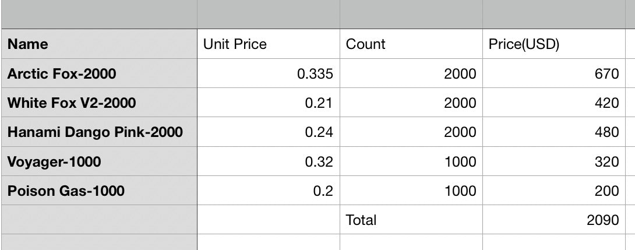This screenshot has width=635, height=250.
Task: Select the Arctic Fox price cell showing 670
Action: pyautogui.click(x=553, y=74)
